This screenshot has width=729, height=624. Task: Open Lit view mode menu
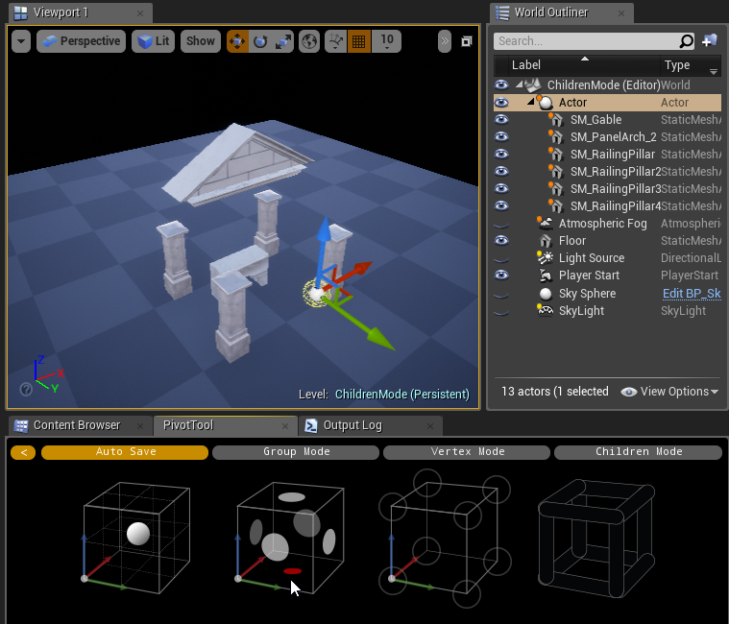click(153, 41)
